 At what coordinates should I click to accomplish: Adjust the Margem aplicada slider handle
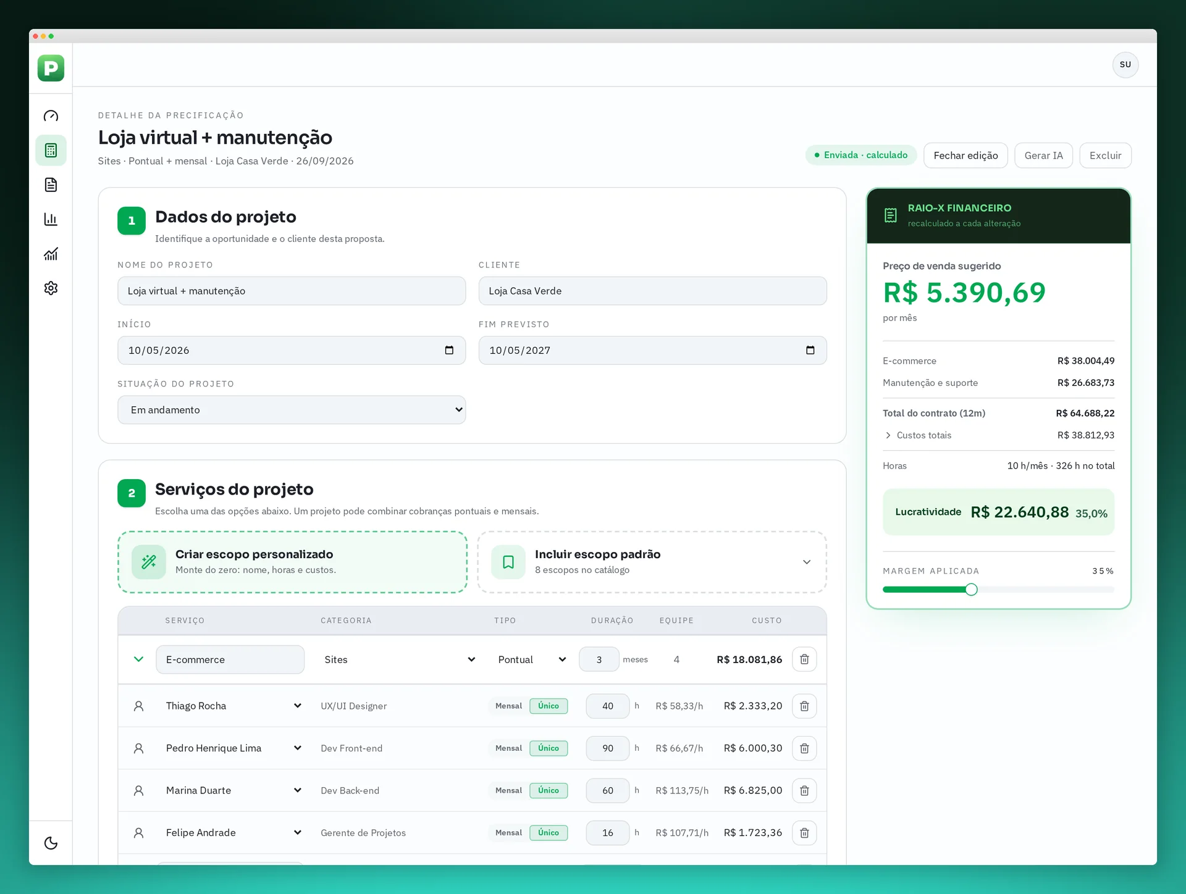971,590
